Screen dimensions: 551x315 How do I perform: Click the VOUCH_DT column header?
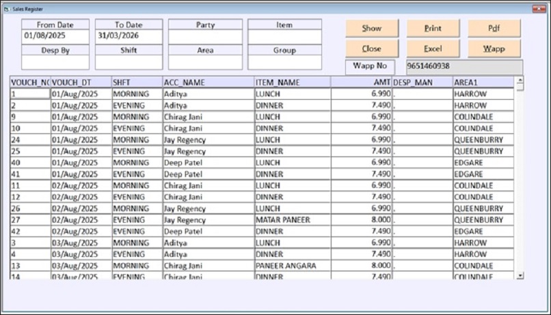tap(81, 83)
